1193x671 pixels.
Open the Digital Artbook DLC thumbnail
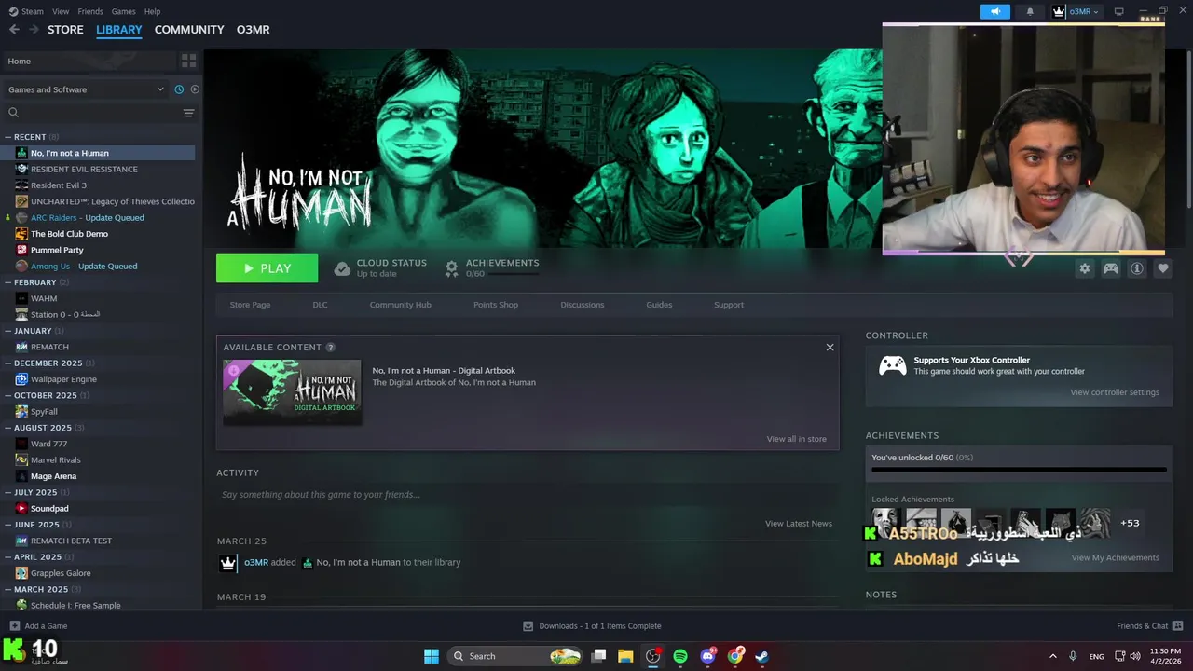click(x=292, y=392)
